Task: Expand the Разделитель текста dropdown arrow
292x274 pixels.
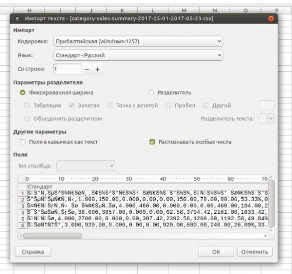Action: pyautogui.click(x=271, y=119)
